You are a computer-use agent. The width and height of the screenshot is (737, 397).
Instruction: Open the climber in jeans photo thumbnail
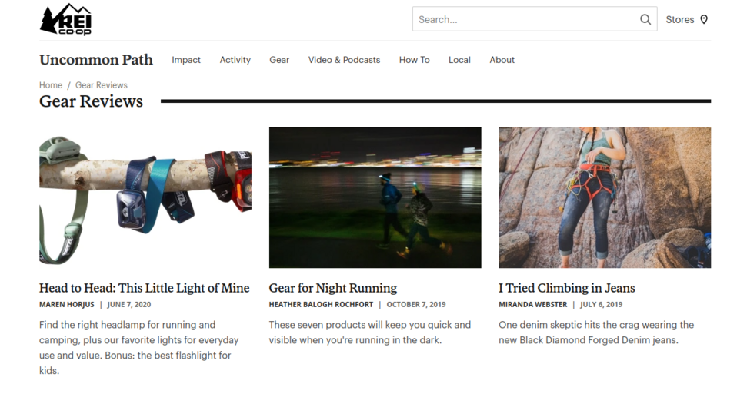pos(605,197)
